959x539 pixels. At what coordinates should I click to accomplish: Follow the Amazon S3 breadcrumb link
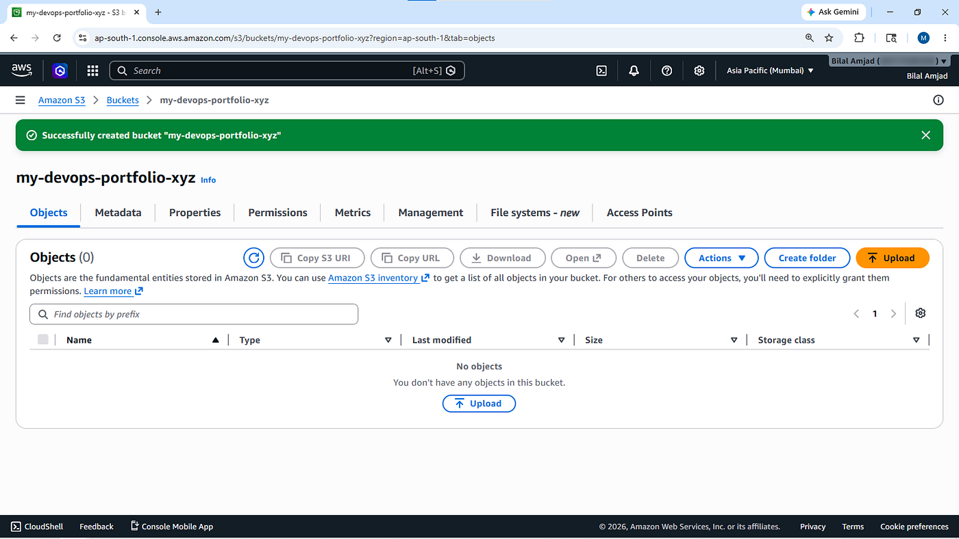[62, 100]
